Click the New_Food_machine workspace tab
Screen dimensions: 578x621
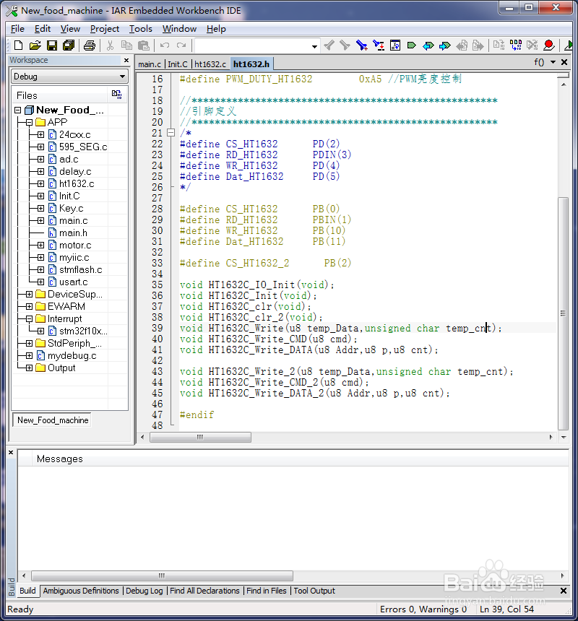pyautogui.click(x=53, y=420)
